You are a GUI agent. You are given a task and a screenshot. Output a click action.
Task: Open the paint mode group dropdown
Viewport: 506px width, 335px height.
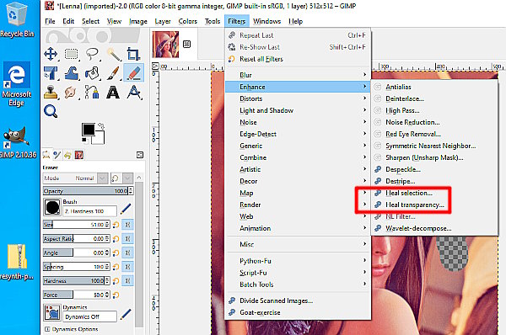tap(128, 178)
